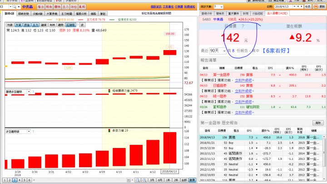
Task: Click the zoom in magnifier icon
Action: click(x=144, y=180)
